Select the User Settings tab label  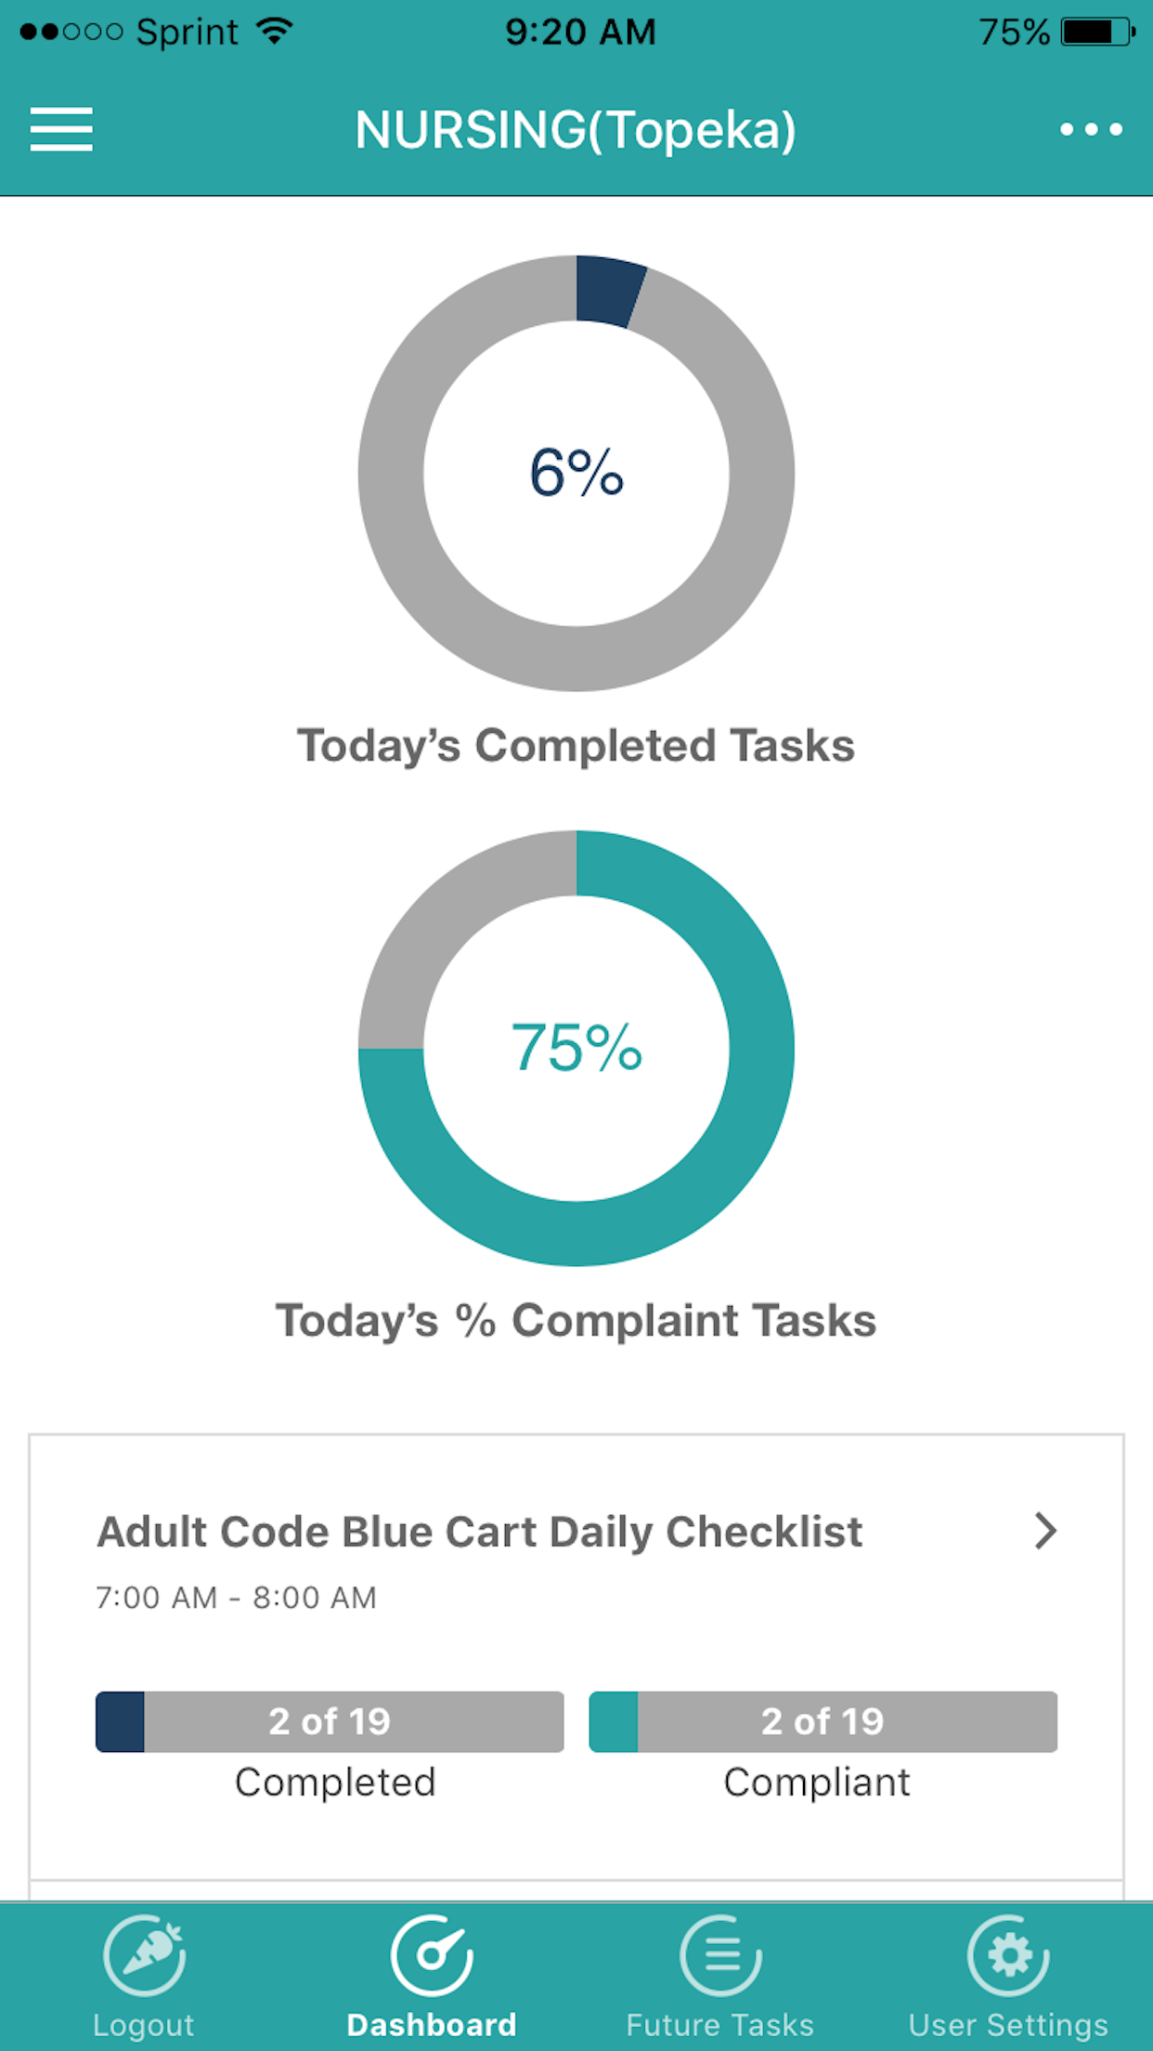(x=1008, y=2025)
